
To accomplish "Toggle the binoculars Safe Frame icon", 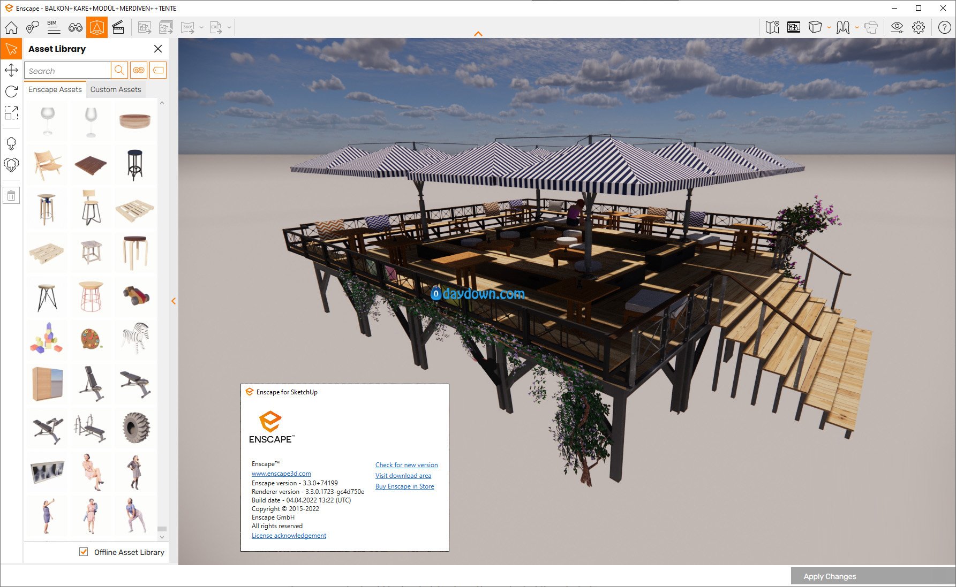I will pyautogui.click(x=76, y=27).
